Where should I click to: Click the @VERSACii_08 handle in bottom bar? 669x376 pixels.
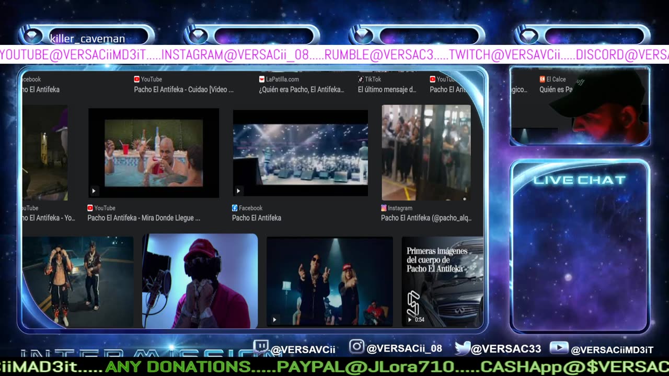click(x=405, y=348)
